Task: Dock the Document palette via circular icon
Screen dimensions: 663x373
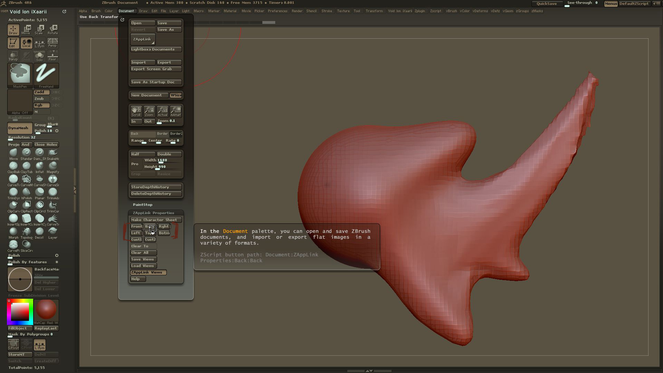Action: tap(122, 20)
